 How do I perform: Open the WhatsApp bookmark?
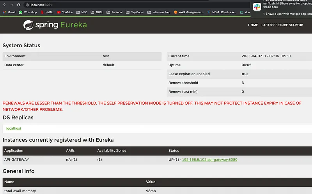tap(28, 12)
